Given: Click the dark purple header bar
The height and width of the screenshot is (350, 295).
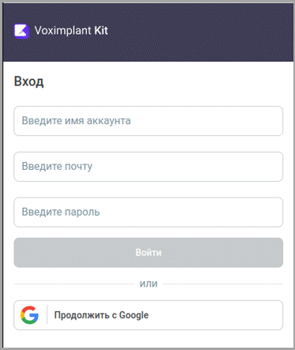Looking at the screenshot, I should click(148, 32).
